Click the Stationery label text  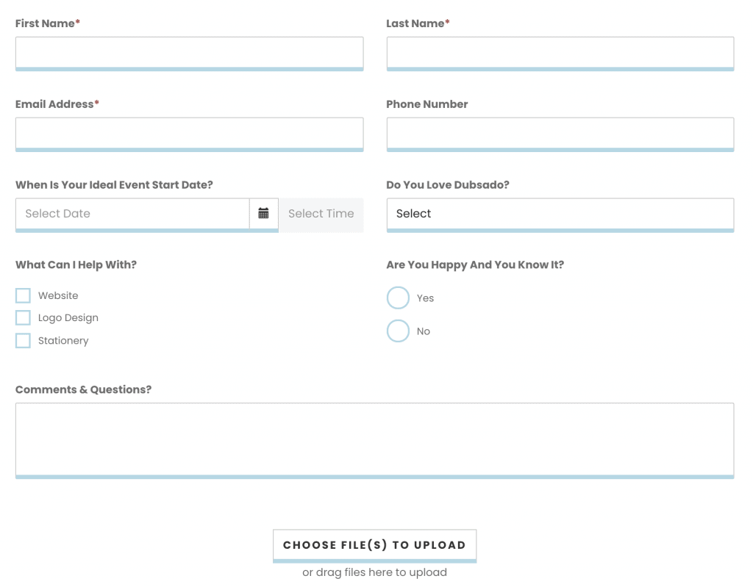click(x=63, y=341)
